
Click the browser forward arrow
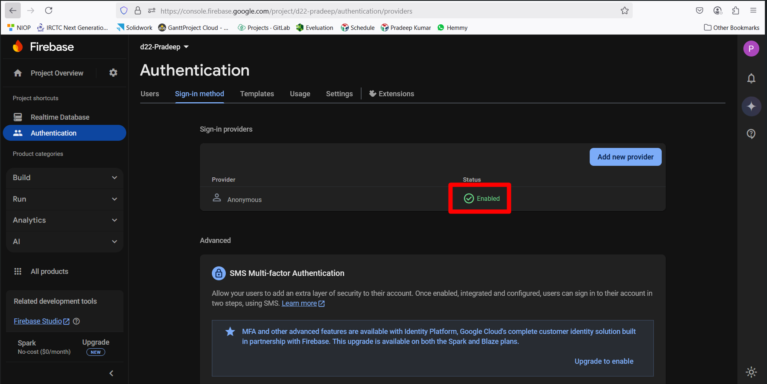(31, 11)
